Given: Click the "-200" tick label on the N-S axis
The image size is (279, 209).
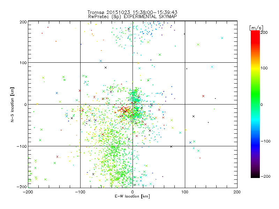Looking at the screenshot, I should pyautogui.click(x=22, y=187).
